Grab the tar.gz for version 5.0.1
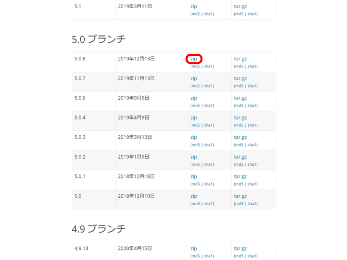The height and width of the screenshot is (260, 347). (x=240, y=177)
